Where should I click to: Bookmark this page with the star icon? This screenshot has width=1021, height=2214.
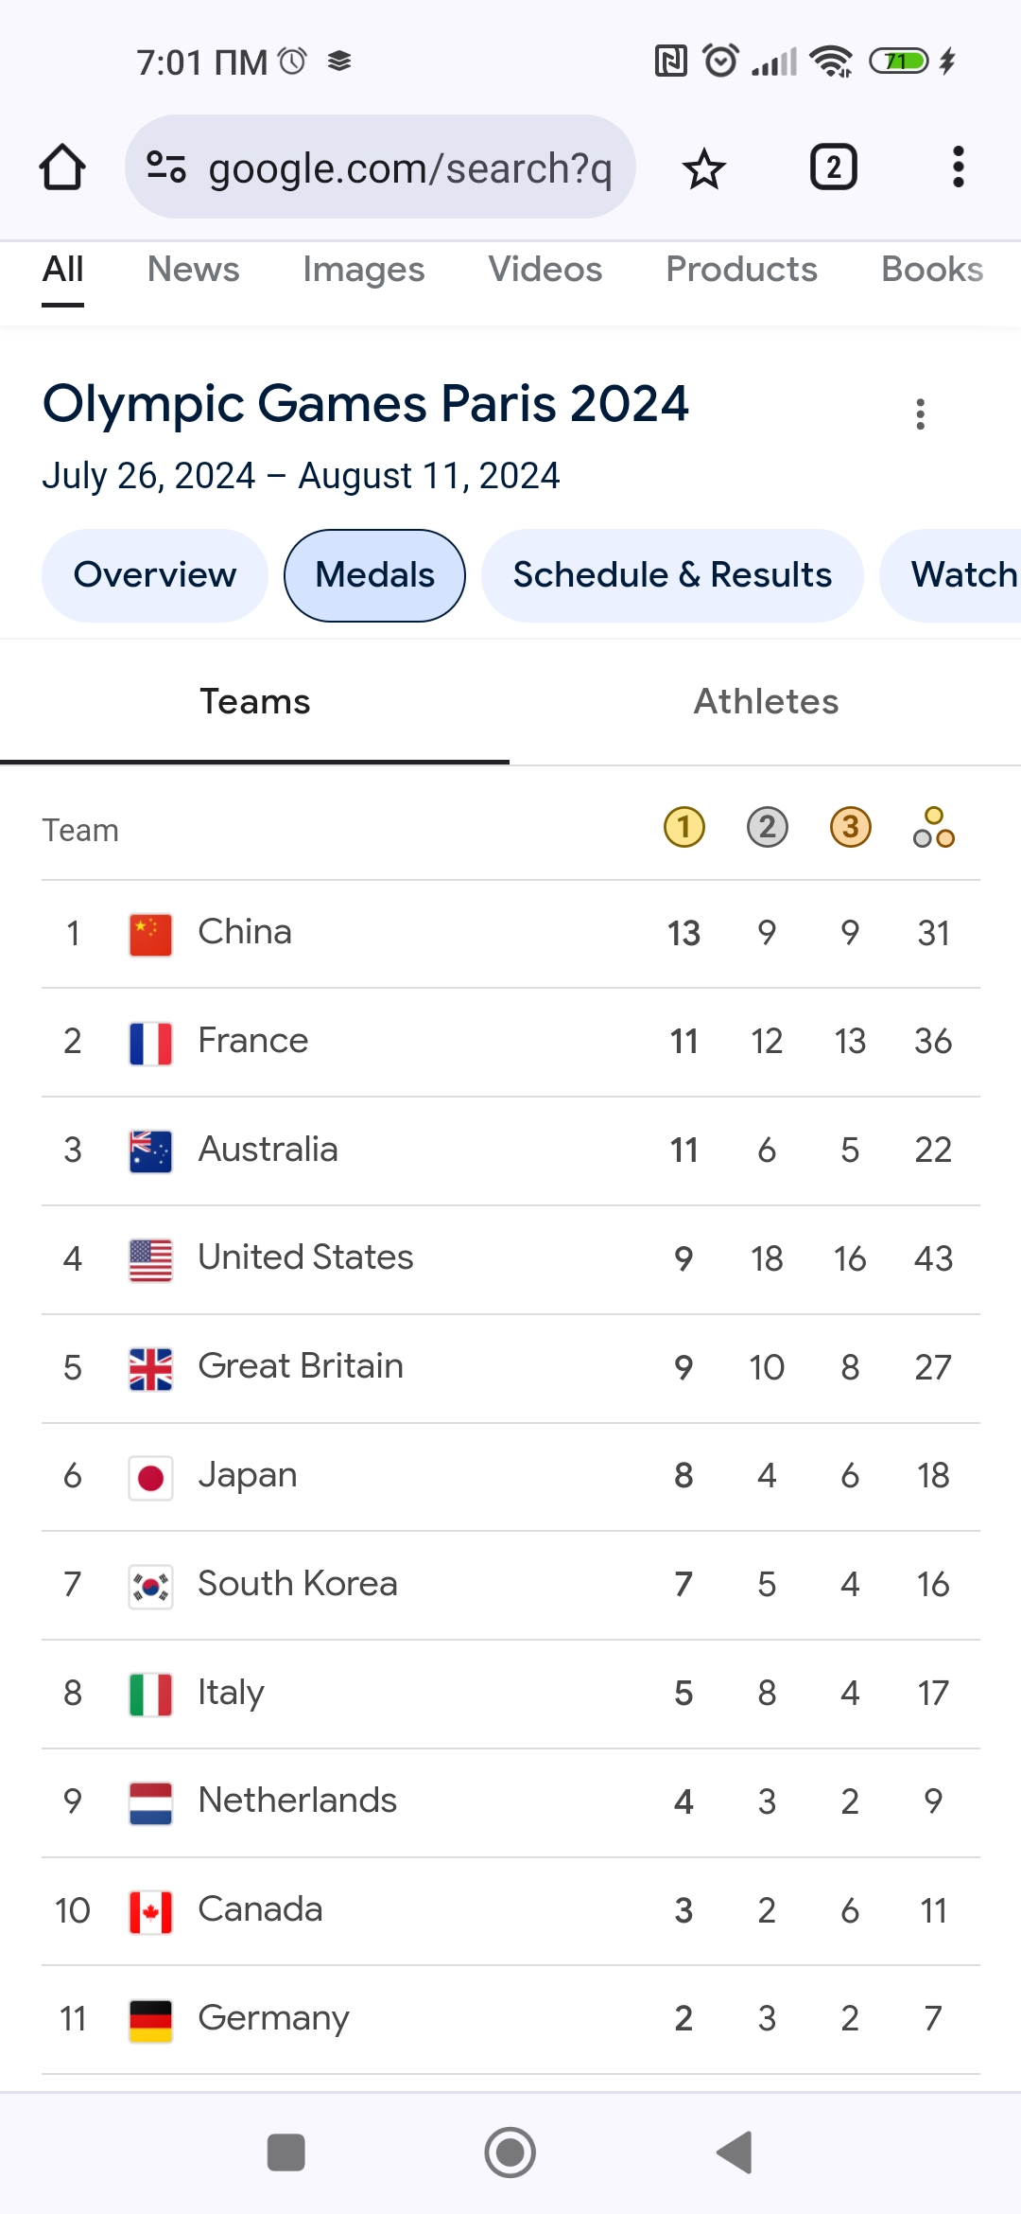coord(703,168)
